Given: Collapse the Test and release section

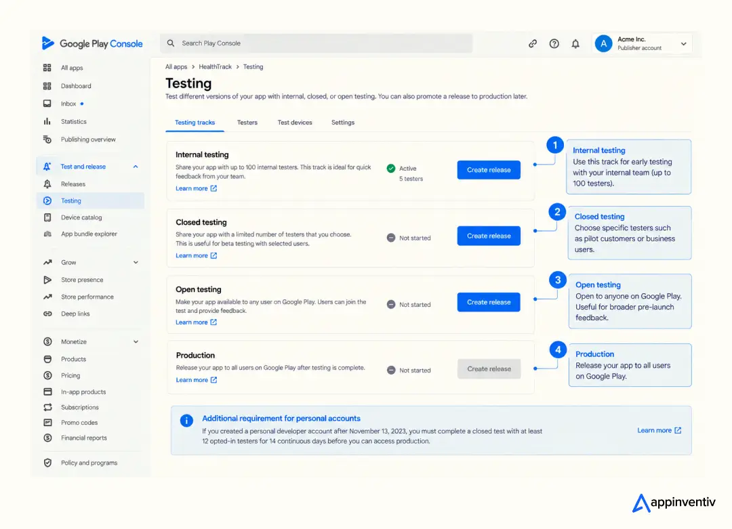Looking at the screenshot, I should pyautogui.click(x=136, y=167).
